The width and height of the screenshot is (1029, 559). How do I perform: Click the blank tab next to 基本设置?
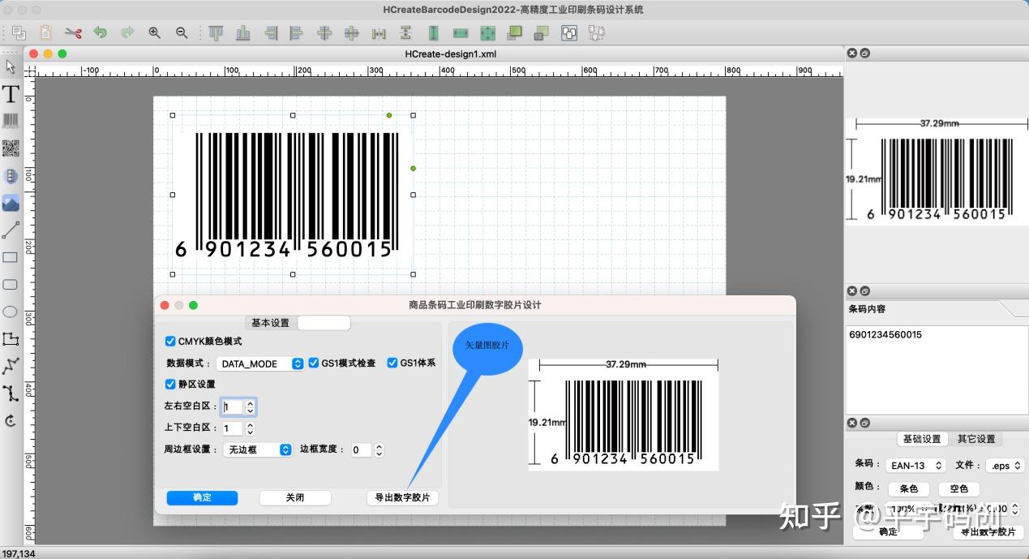pyautogui.click(x=324, y=323)
